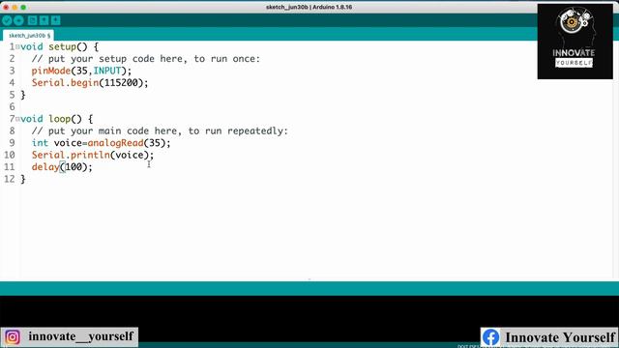Screen dimensions: 619x348
Task: Collapse the void loop() fold marker
Action: (17, 119)
